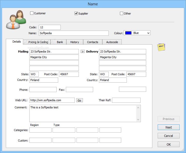The width and height of the screenshot is (186, 153).
Task: Click the Comment scrollbar up arrow
Action: pos(138,108)
